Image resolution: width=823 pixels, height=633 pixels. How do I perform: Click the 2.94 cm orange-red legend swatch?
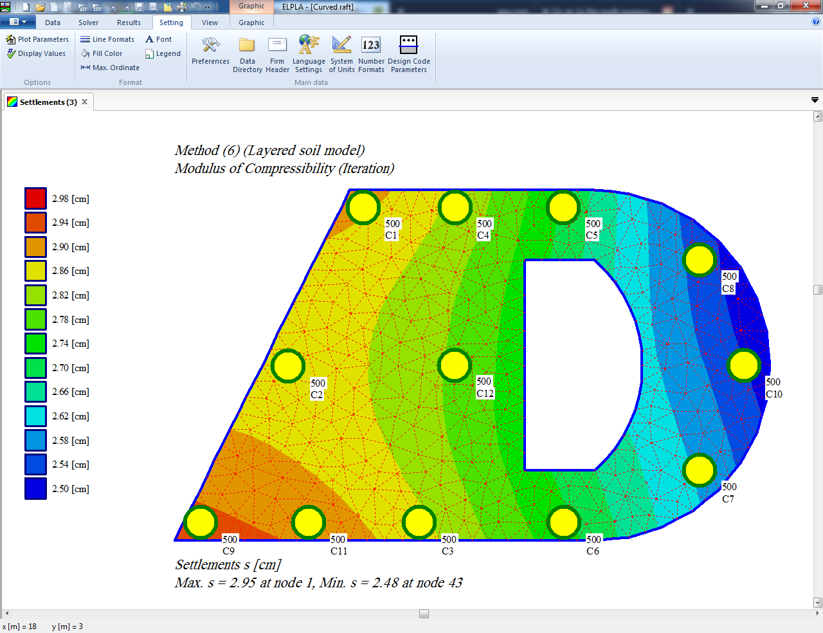pos(36,223)
